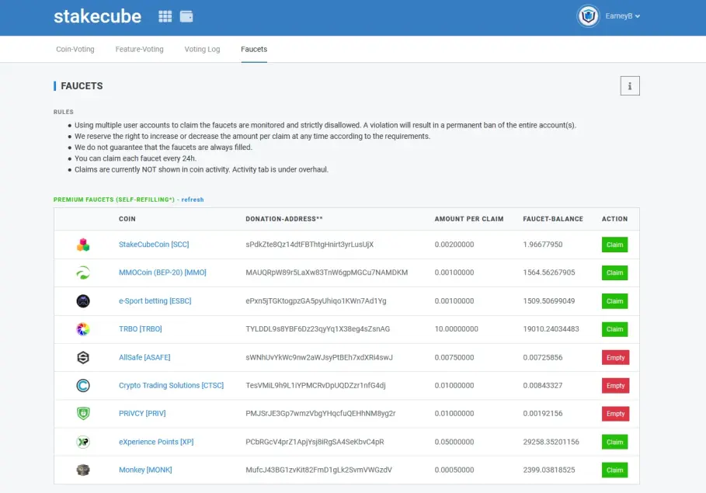
Task: Open the PRiVCY [PRIV] link
Action: 142,413
